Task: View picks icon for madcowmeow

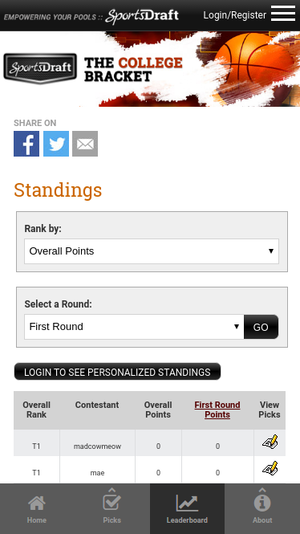Action: click(x=270, y=442)
